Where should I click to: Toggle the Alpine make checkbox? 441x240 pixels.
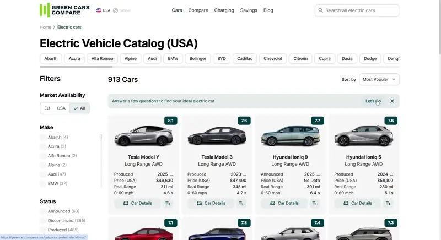[x=43, y=165]
